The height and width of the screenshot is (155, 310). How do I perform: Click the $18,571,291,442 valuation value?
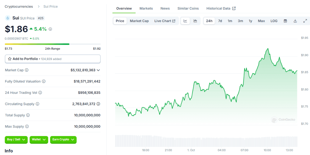coord(87,81)
